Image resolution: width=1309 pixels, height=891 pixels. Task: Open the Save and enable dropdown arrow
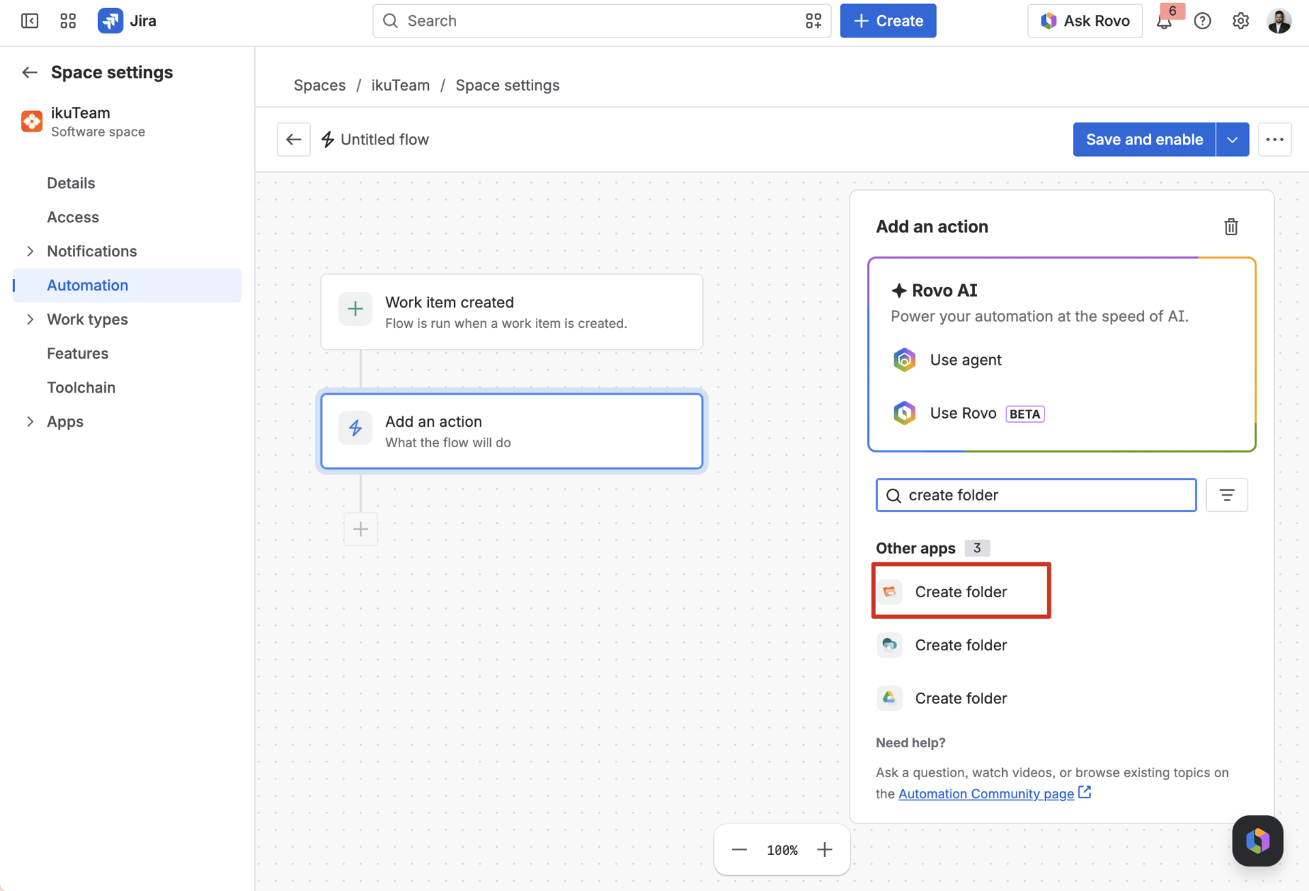(1233, 140)
